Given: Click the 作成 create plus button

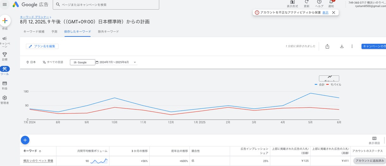Looking at the screenshot, I should (x=5, y=21).
